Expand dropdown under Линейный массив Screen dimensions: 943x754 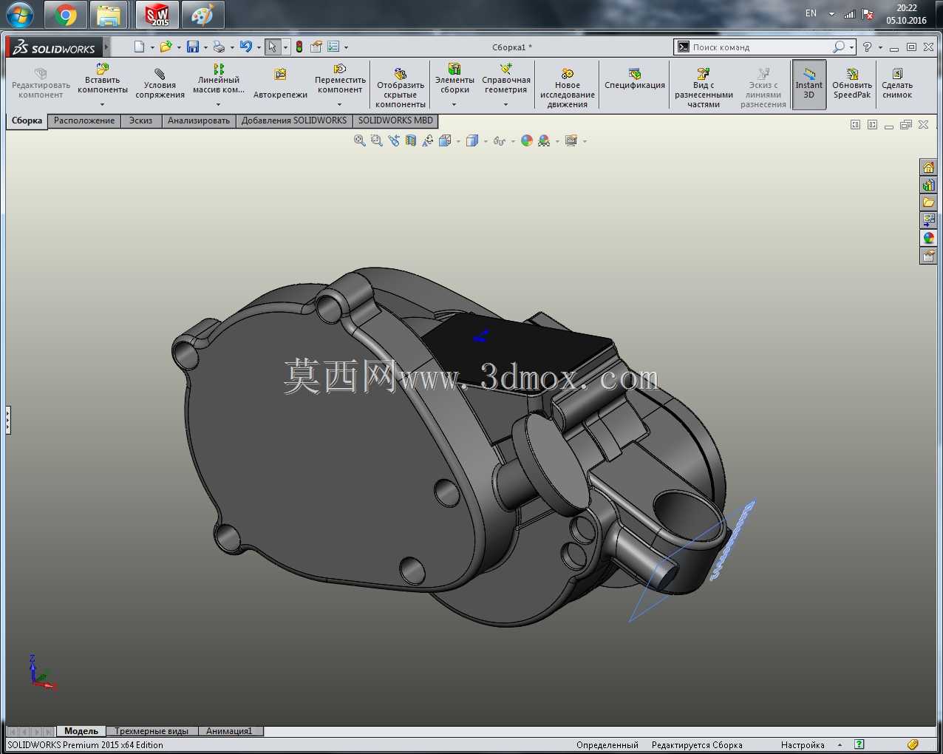[219, 104]
